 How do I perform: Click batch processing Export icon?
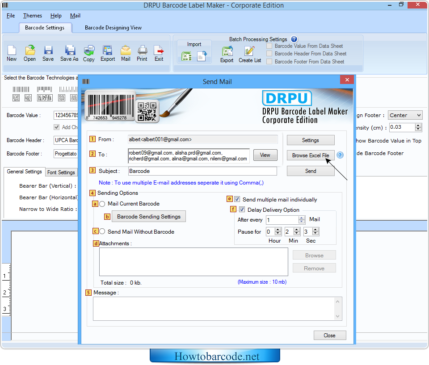click(x=227, y=54)
